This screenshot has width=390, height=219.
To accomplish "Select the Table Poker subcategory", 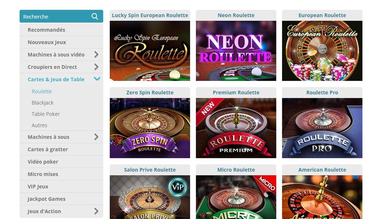I will 46,114.
